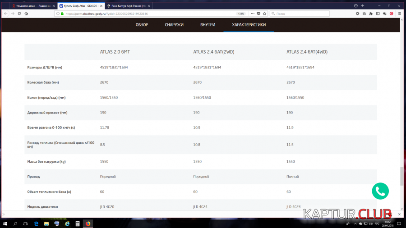Reload the current page
The image size is (406, 228).
[19, 14]
